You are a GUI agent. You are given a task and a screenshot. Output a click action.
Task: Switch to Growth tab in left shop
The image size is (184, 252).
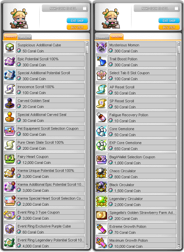click(x=25, y=37)
